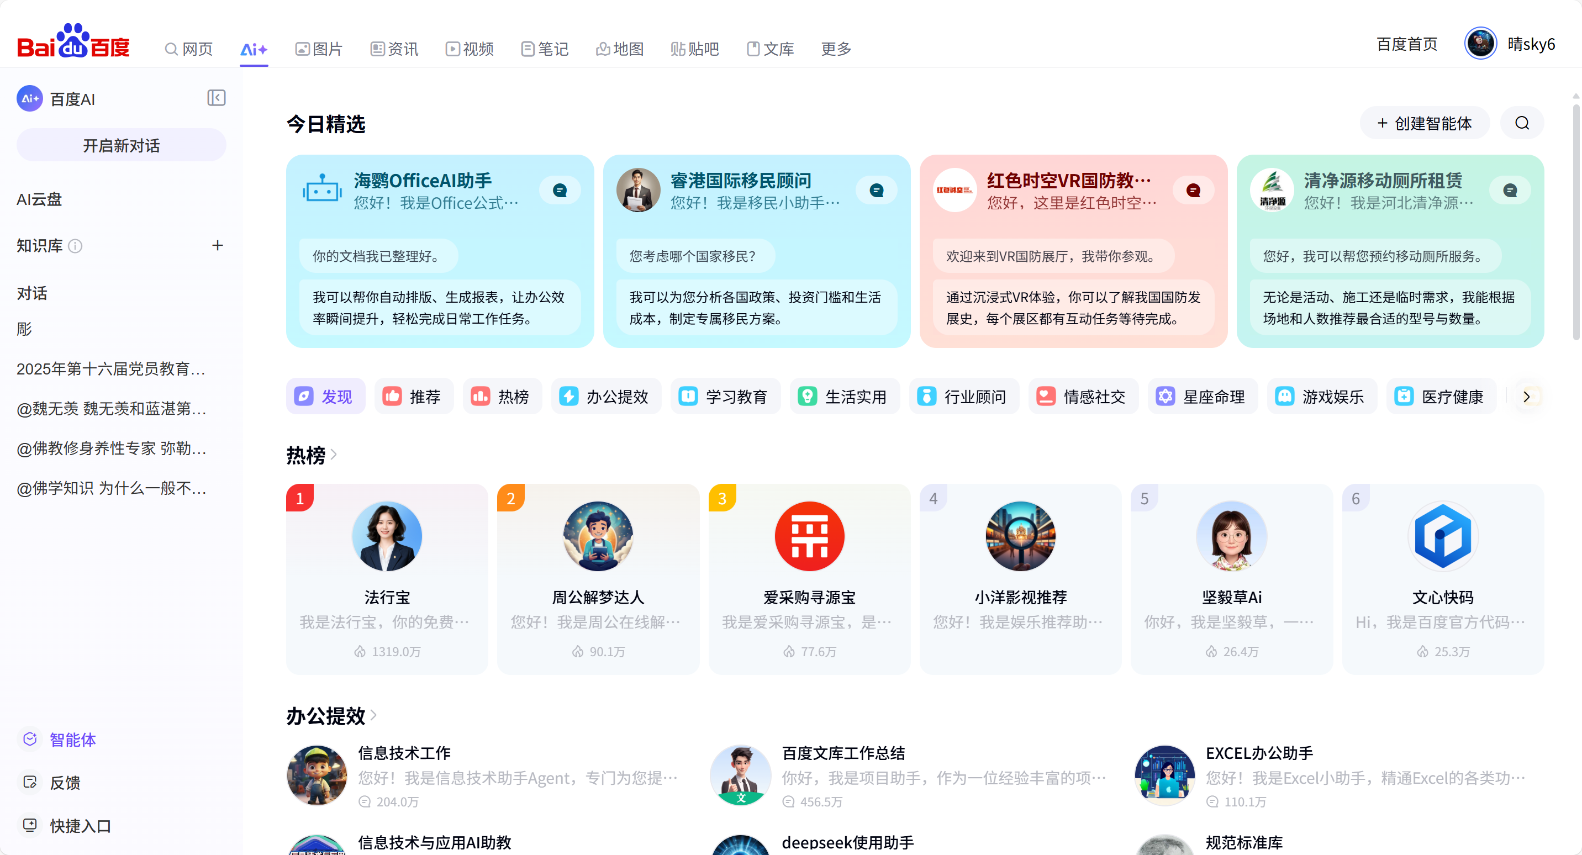Add a new 知识库 with plus icon
Screen dimensions: 1582x855
coord(218,246)
